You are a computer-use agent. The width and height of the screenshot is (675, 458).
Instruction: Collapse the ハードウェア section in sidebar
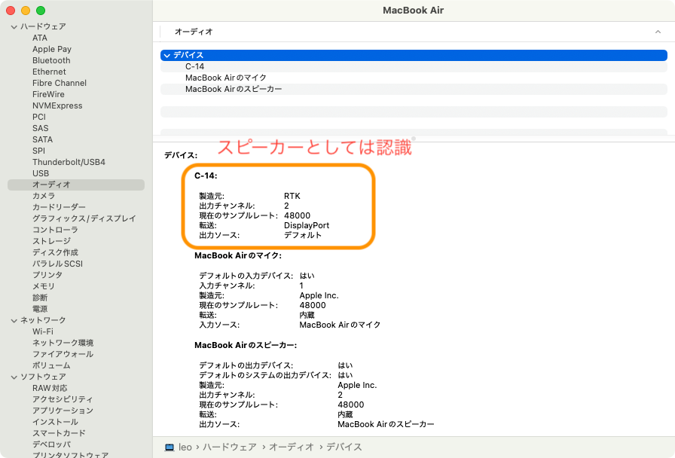(14, 26)
